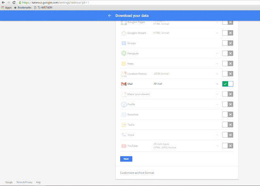
Task: Open the Apps bookmarks bar shortcut
Action: tap(6, 7)
